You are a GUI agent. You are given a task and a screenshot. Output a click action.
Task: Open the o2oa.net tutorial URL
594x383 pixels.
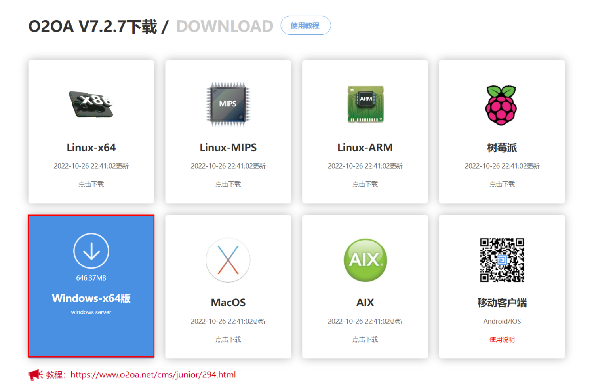(x=153, y=375)
